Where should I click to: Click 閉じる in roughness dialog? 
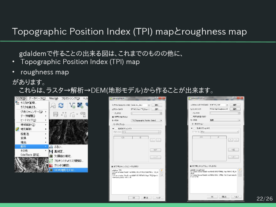(224, 197)
